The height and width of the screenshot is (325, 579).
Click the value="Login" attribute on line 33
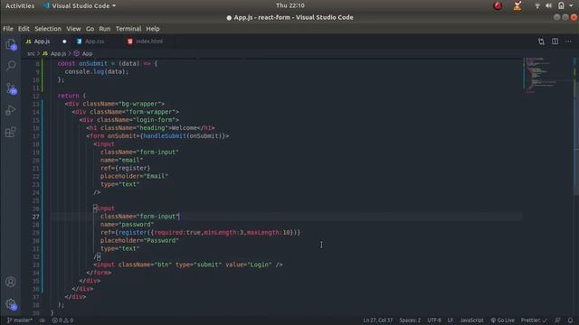(x=250, y=265)
